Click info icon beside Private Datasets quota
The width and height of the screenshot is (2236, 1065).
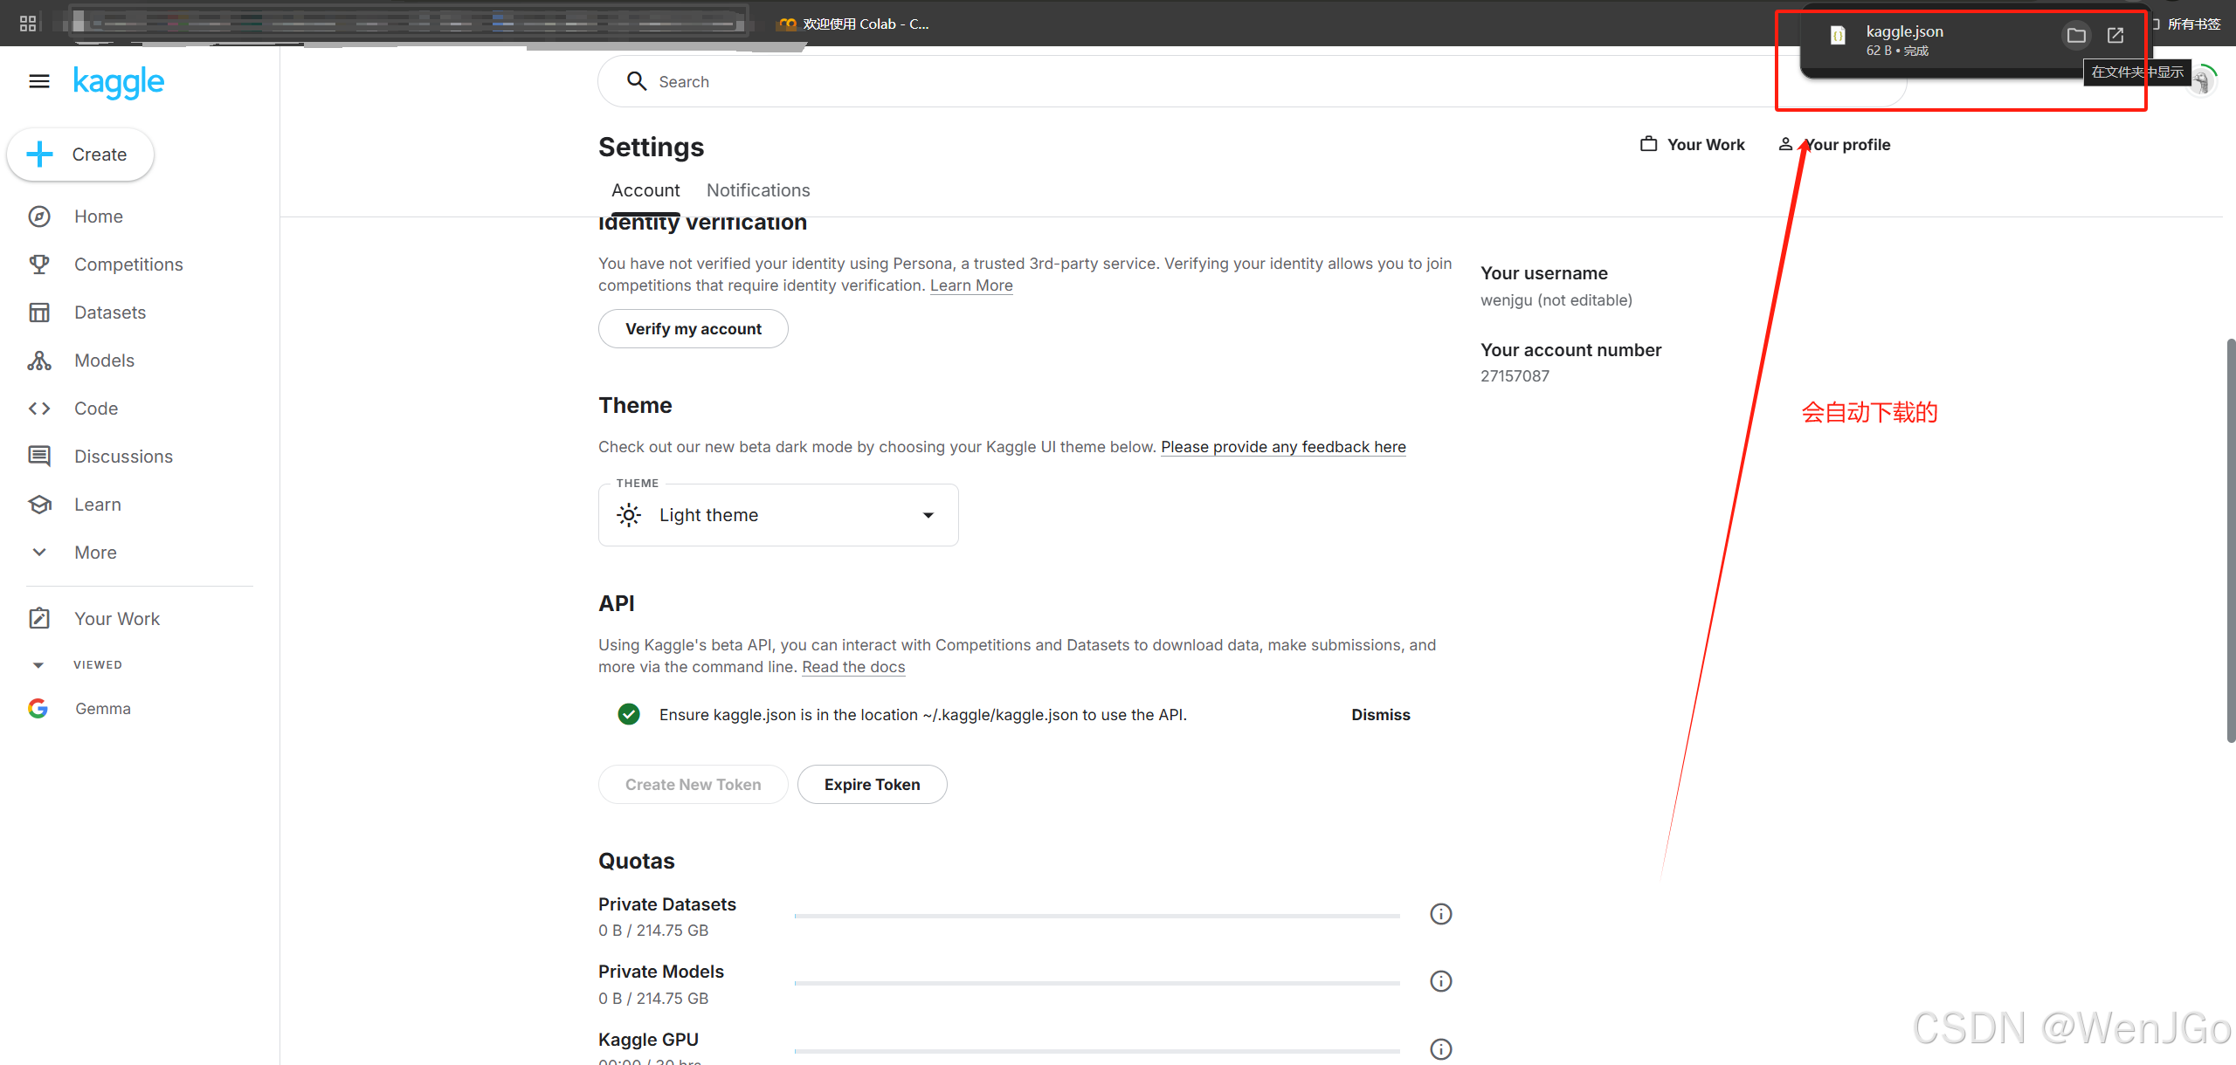(x=1440, y=914)
